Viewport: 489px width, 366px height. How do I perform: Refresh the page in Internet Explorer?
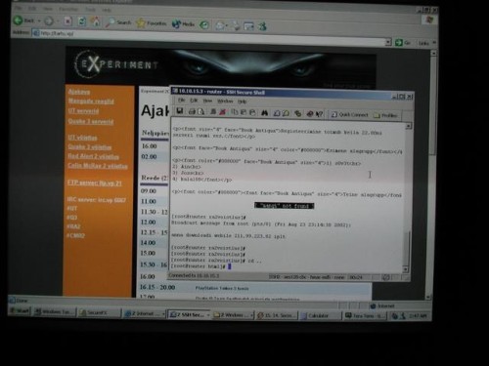(x=82, y=21)
